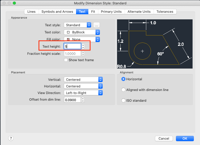Select Aligned with dimension line option
The image size is (200, 145).
(123, 90)
